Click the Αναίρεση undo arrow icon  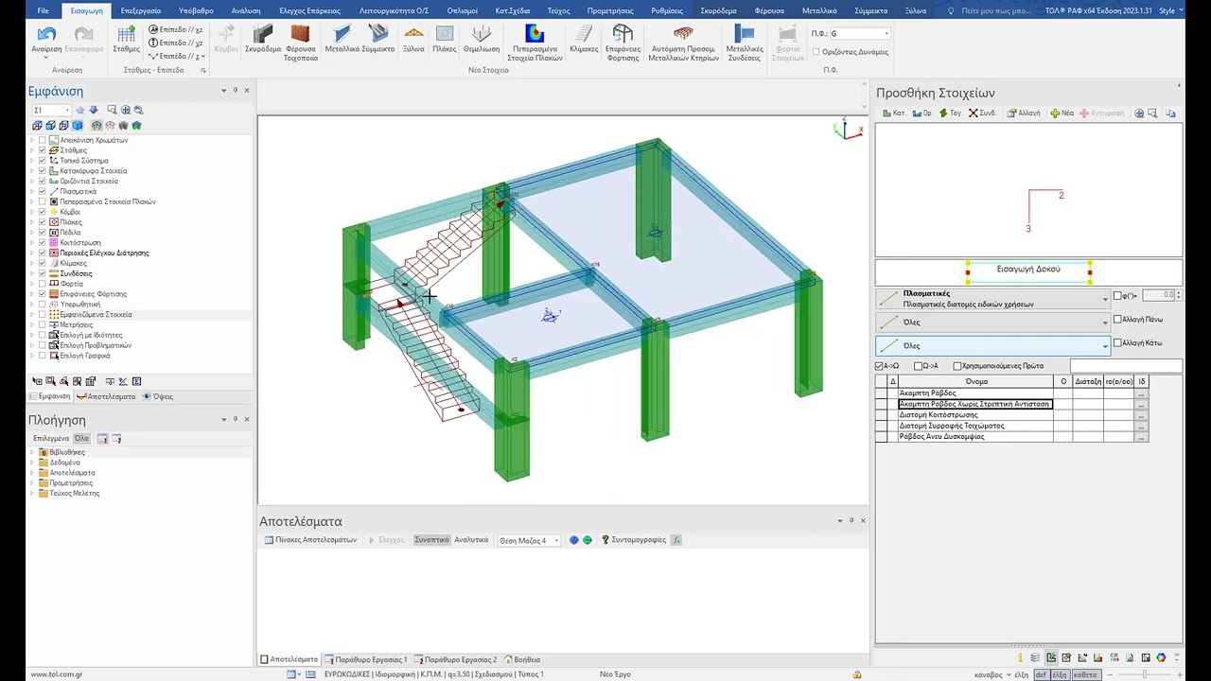pos(45,35)
